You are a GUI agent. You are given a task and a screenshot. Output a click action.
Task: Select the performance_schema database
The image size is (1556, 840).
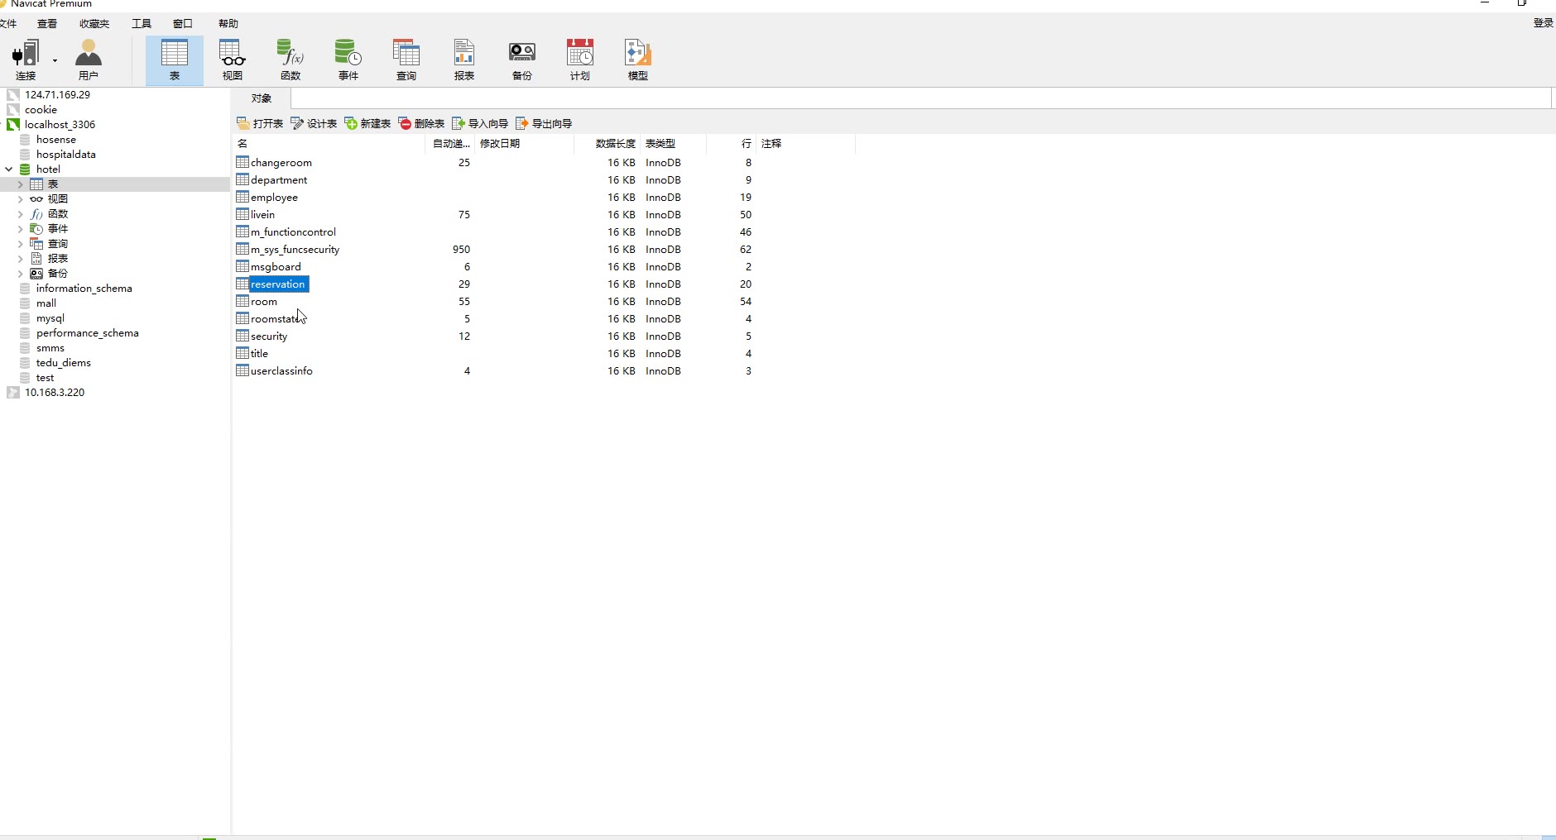pos(87,332)
